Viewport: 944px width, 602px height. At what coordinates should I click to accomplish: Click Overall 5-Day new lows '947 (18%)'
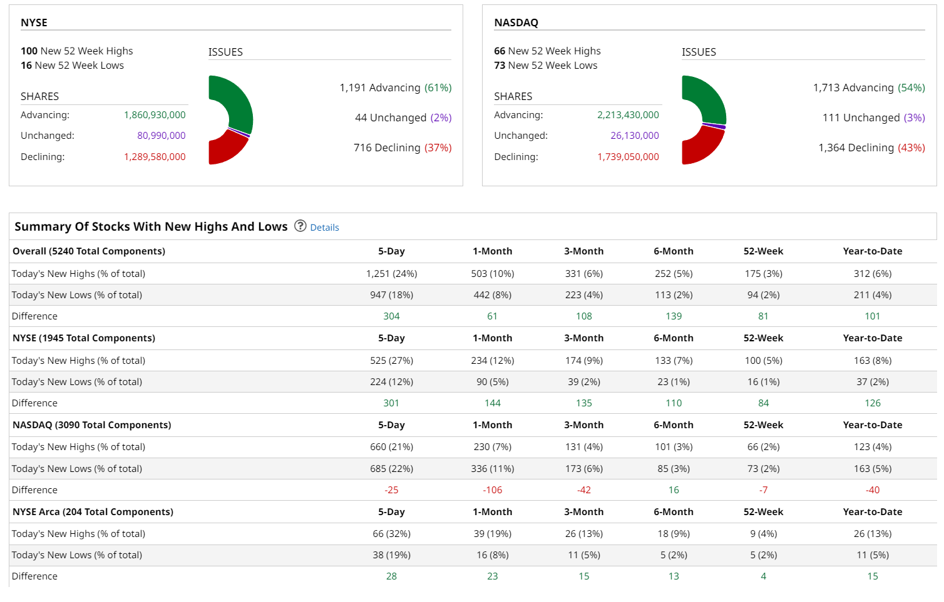click(x=392, y=295)
